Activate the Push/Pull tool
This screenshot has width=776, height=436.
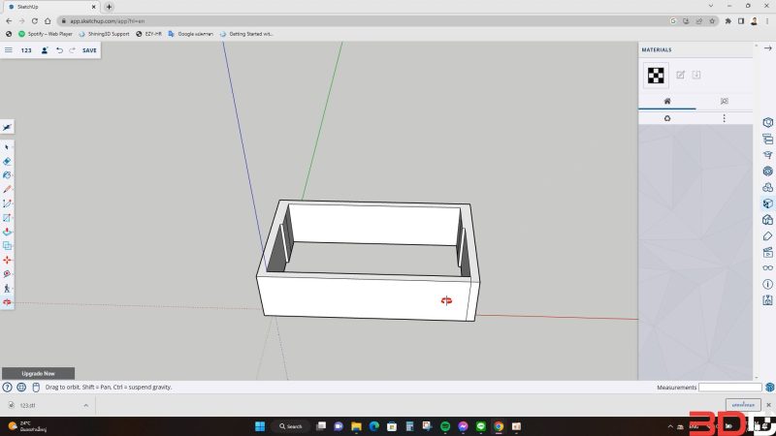click(7, 232)
